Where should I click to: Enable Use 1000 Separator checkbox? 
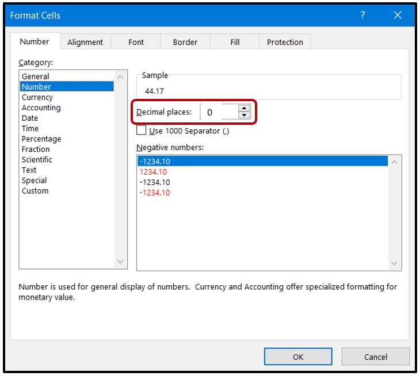coord(140,131)
